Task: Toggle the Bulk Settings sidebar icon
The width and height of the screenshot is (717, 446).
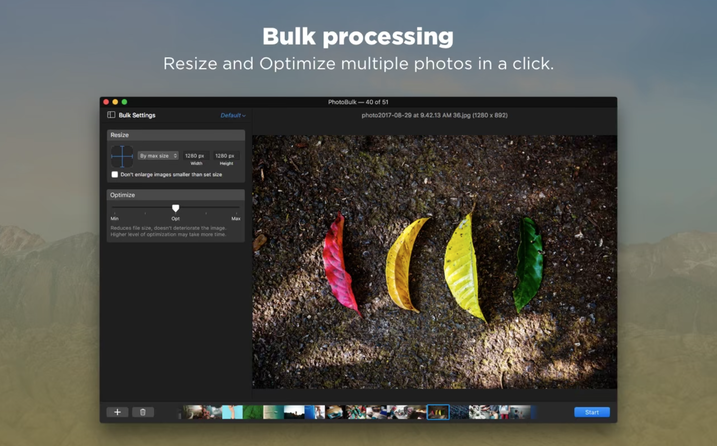Action: [111, 115]
